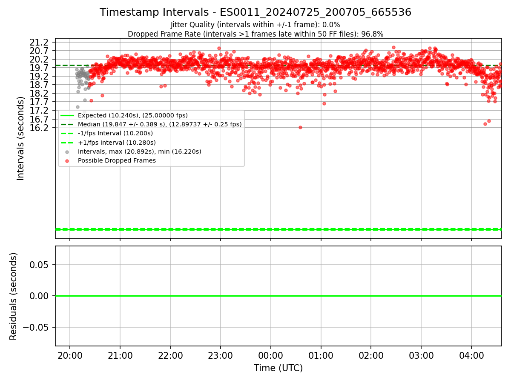This screenshot has height=383, width=511.
Task: Click the 'Jitter Quality' subtitle line
Action: [x=255, y=25]
